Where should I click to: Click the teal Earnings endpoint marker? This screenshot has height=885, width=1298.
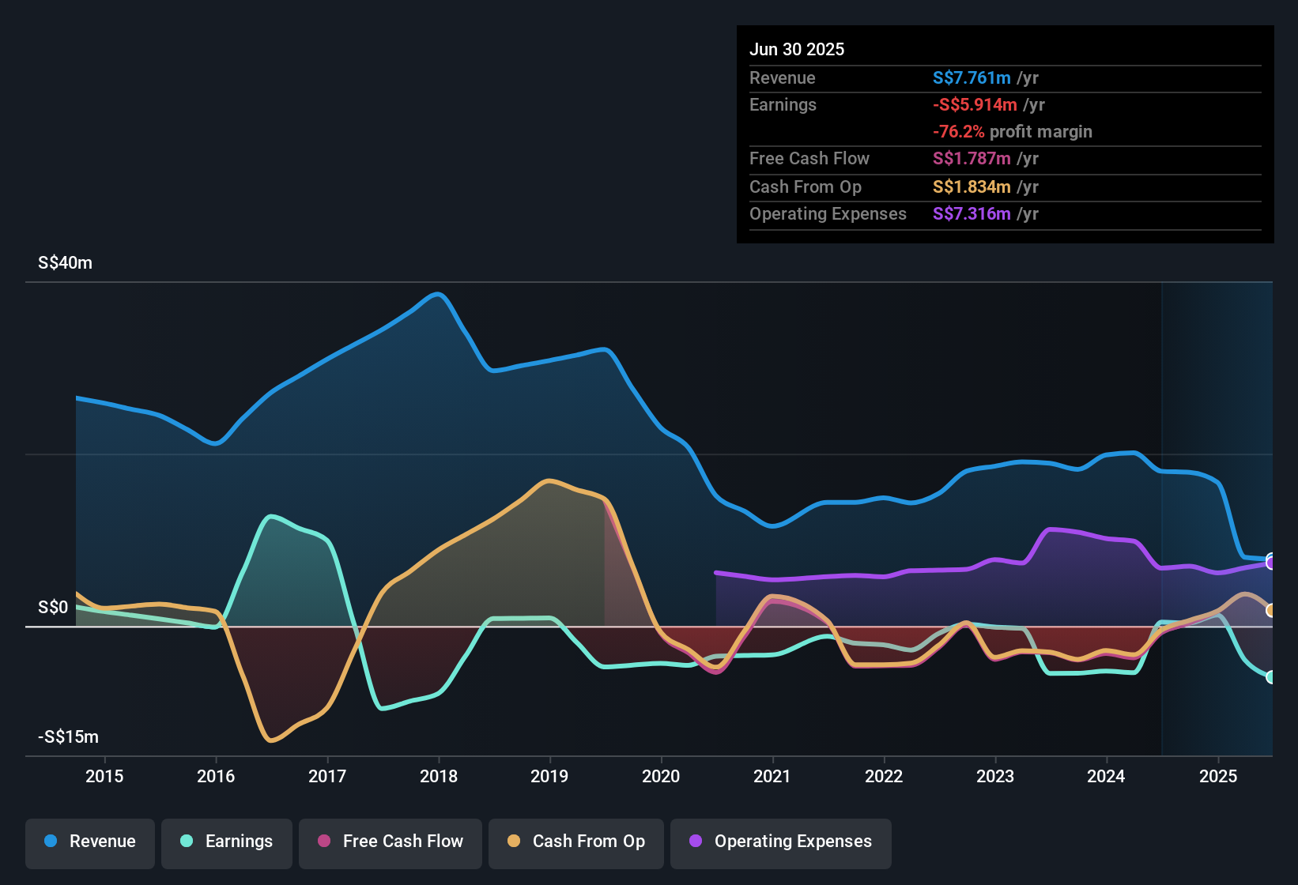(x=1270, y=677)
